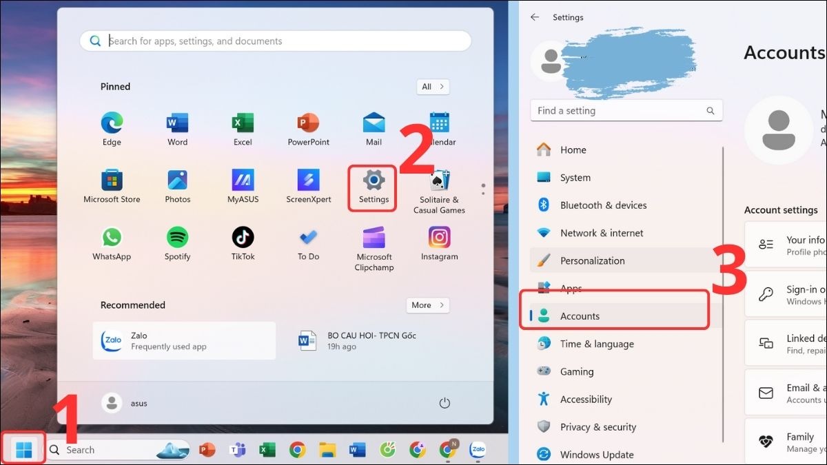Open Word from the taskbar
This screenshot has height=465, width=827.
(x=357, y=450)
